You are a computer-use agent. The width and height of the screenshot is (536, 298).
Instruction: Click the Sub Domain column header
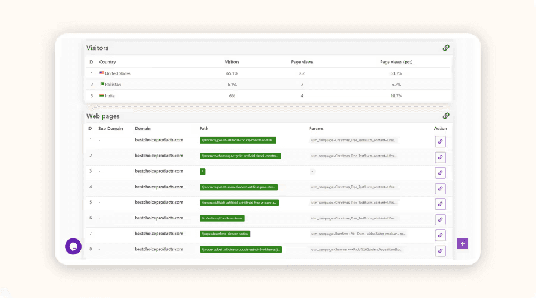click(x=110, y=128)
